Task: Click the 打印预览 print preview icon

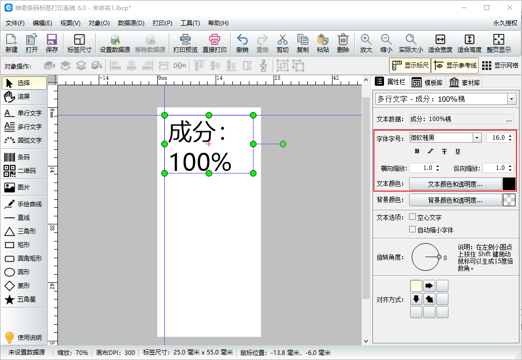Action: 185,43
